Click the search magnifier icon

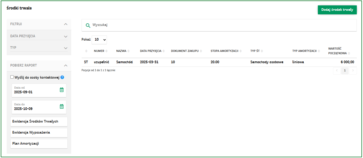click(88, 25)
